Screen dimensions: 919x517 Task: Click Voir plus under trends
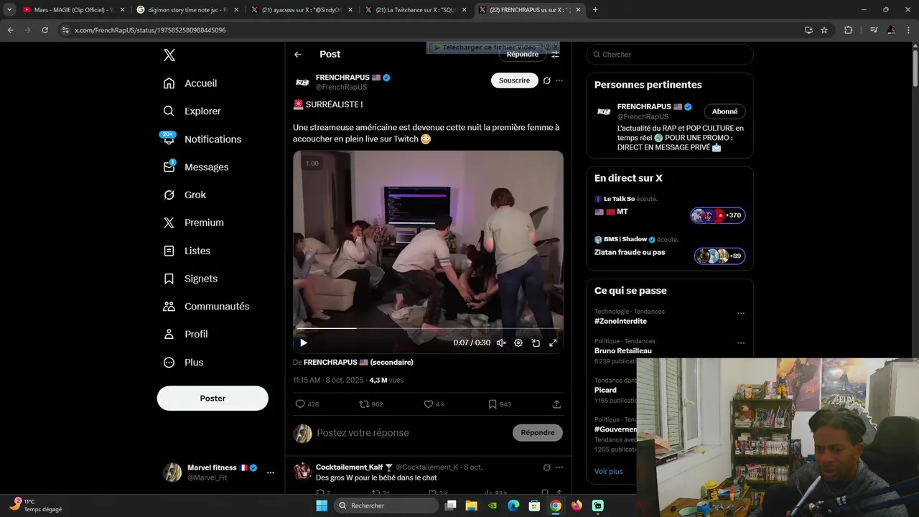click(x=609, y=472)
